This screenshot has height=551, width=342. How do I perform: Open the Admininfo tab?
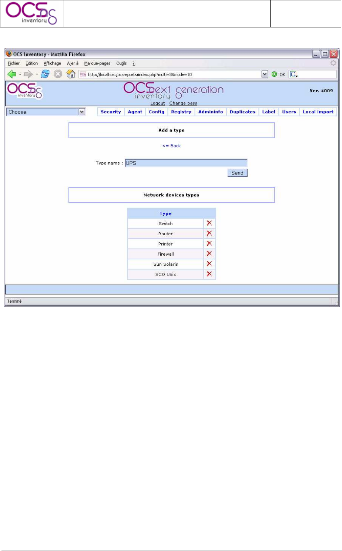tap(211, 112)
